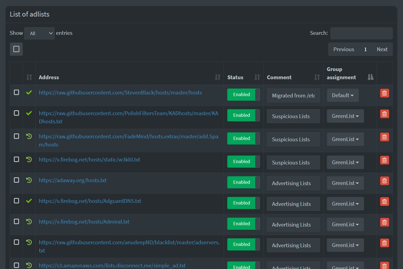Open the Show entries dropdown

point(39,33)
